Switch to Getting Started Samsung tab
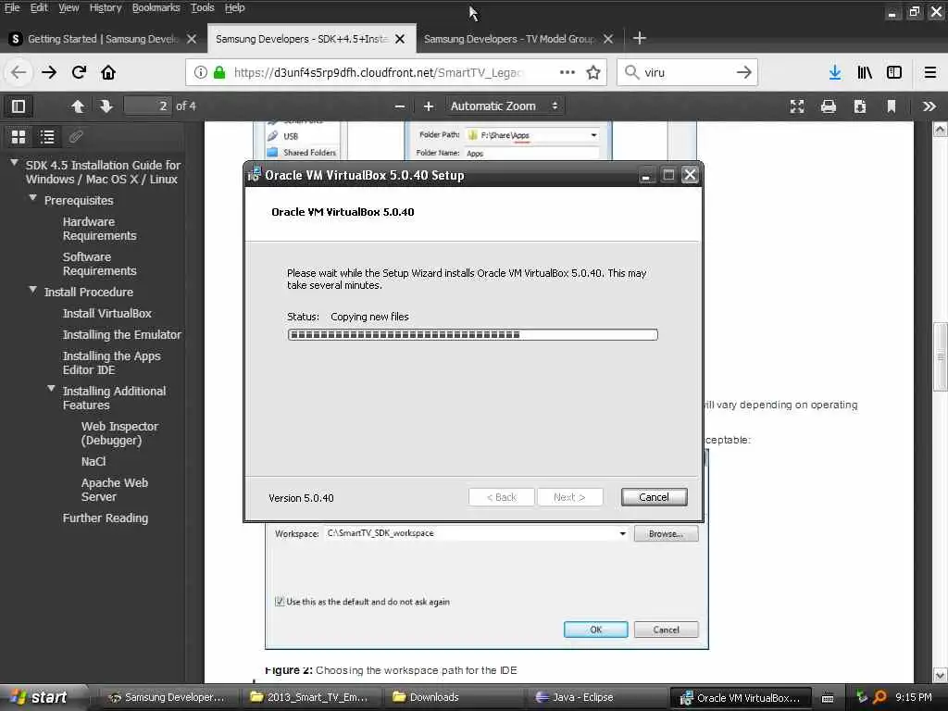This screenshot has width=948, height=711. pyautogui.click(x=103, y=39)
